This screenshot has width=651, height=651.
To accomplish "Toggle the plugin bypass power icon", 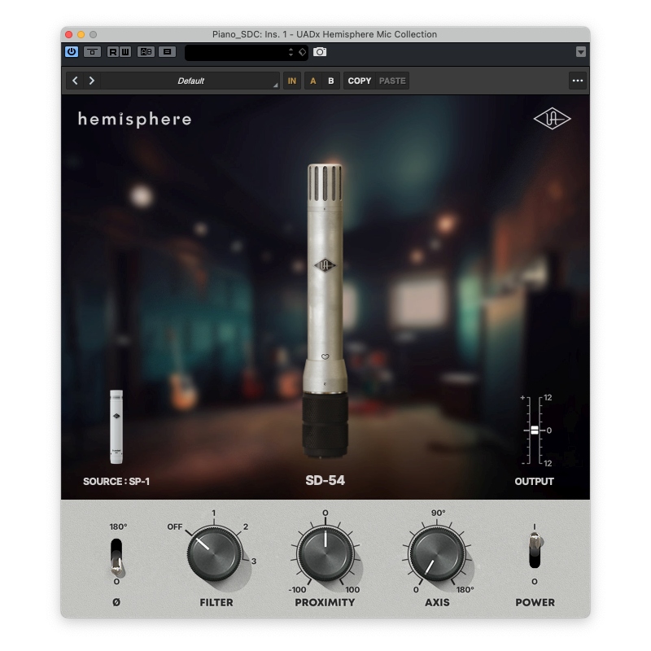I will point(72,52).
